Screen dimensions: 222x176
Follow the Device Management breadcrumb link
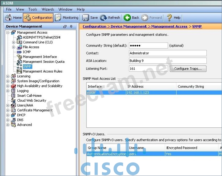(x=128, y=26)
